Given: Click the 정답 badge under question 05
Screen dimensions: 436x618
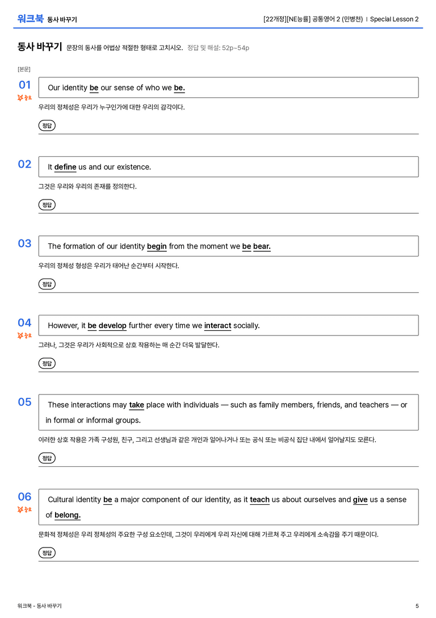Looking at the screenshot, I should (x=47, y=458).
